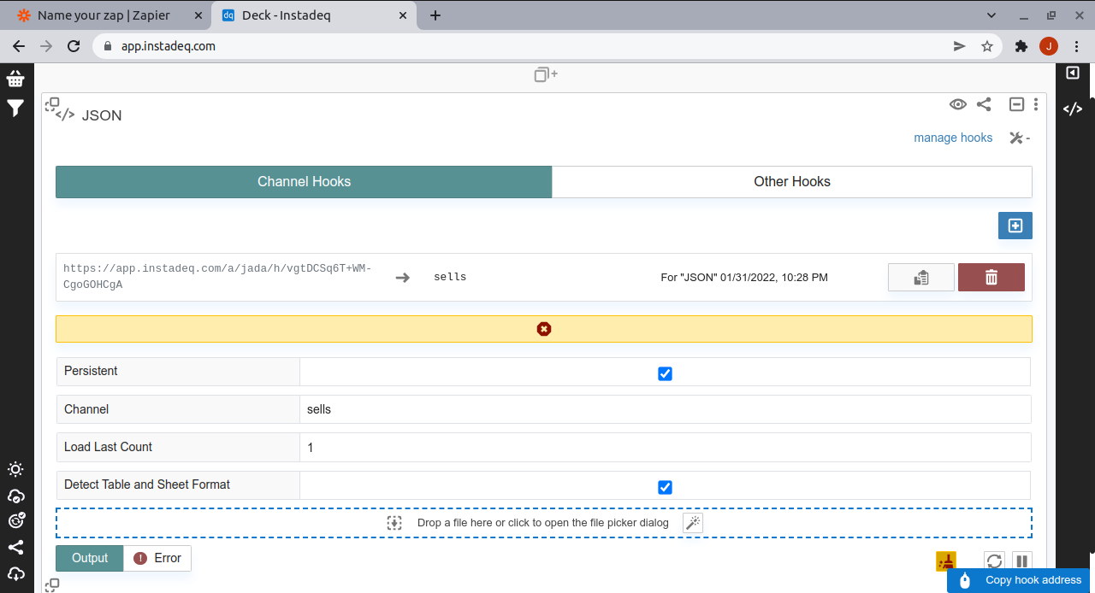Click the code icon in right sidebar

point(1073,109)
